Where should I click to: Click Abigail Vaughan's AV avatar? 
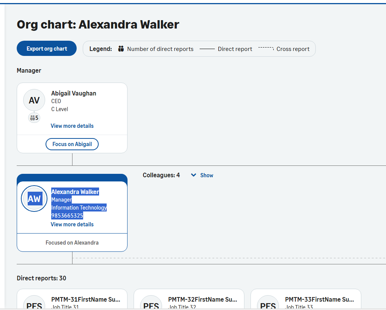pyautogui.click(x=34, y=100)
